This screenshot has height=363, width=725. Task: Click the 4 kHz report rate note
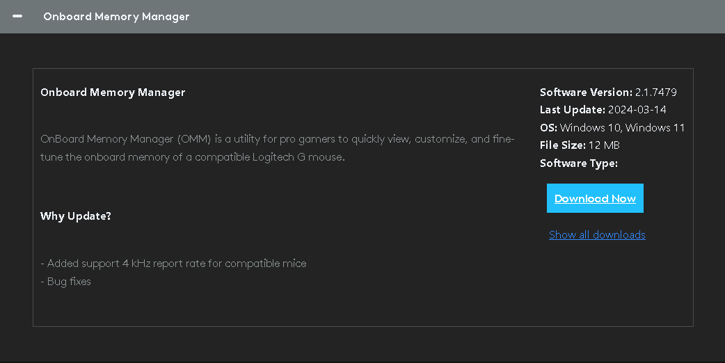173,264
